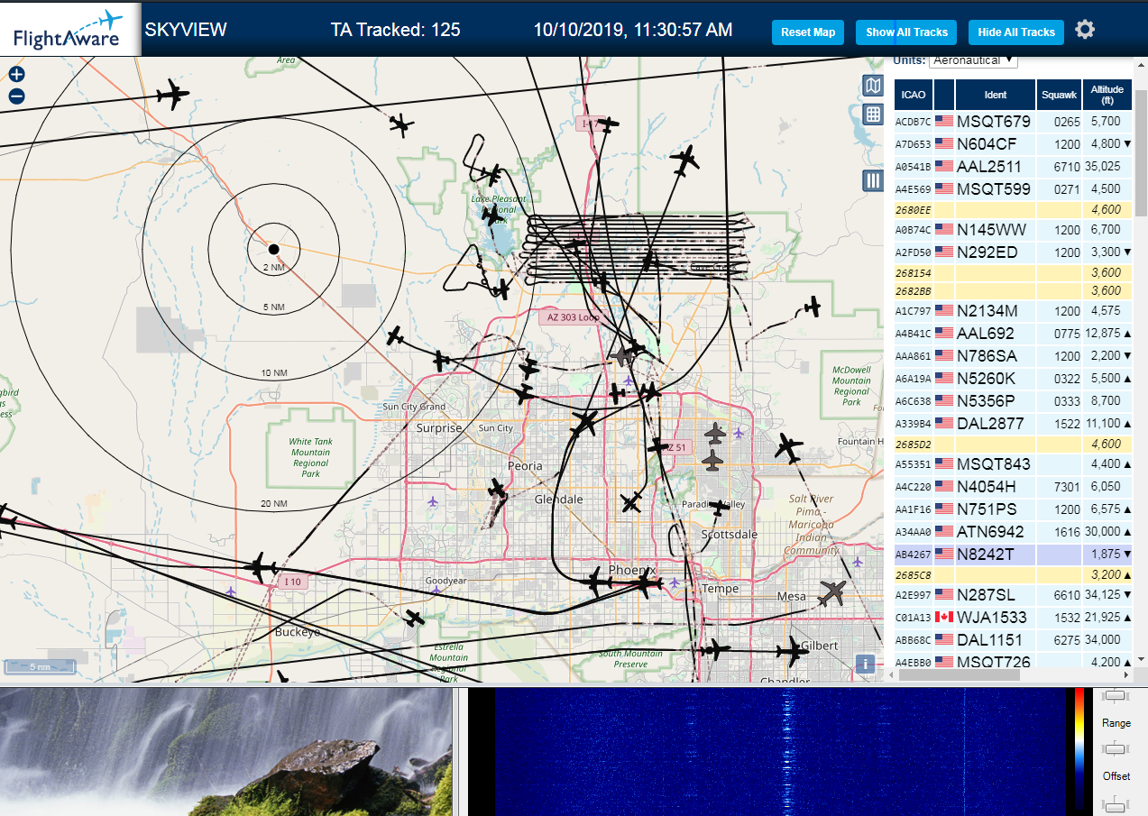Viewport: 1148px width, 816px height.
Task: Select the row with ICAO 268154
Action: pos(1013,272)
